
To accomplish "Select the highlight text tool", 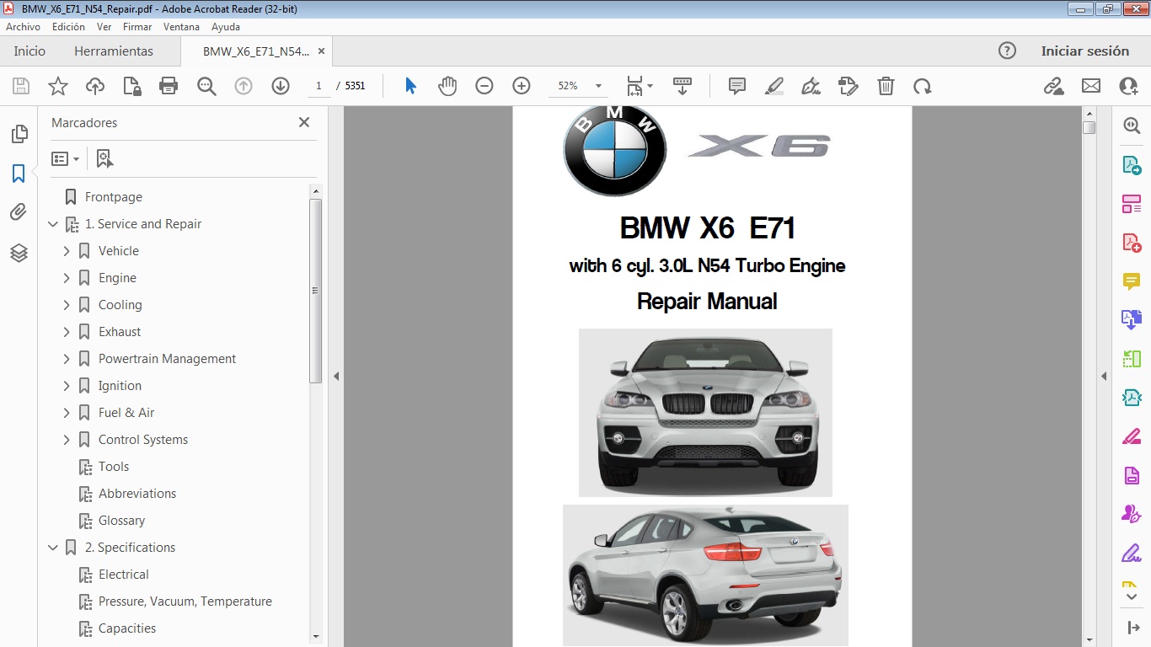I will coord(774,86).
